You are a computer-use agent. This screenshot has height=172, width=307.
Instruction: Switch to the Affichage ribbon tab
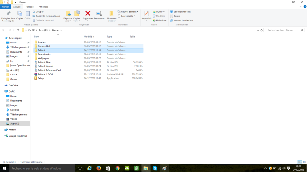click(44, 7)
